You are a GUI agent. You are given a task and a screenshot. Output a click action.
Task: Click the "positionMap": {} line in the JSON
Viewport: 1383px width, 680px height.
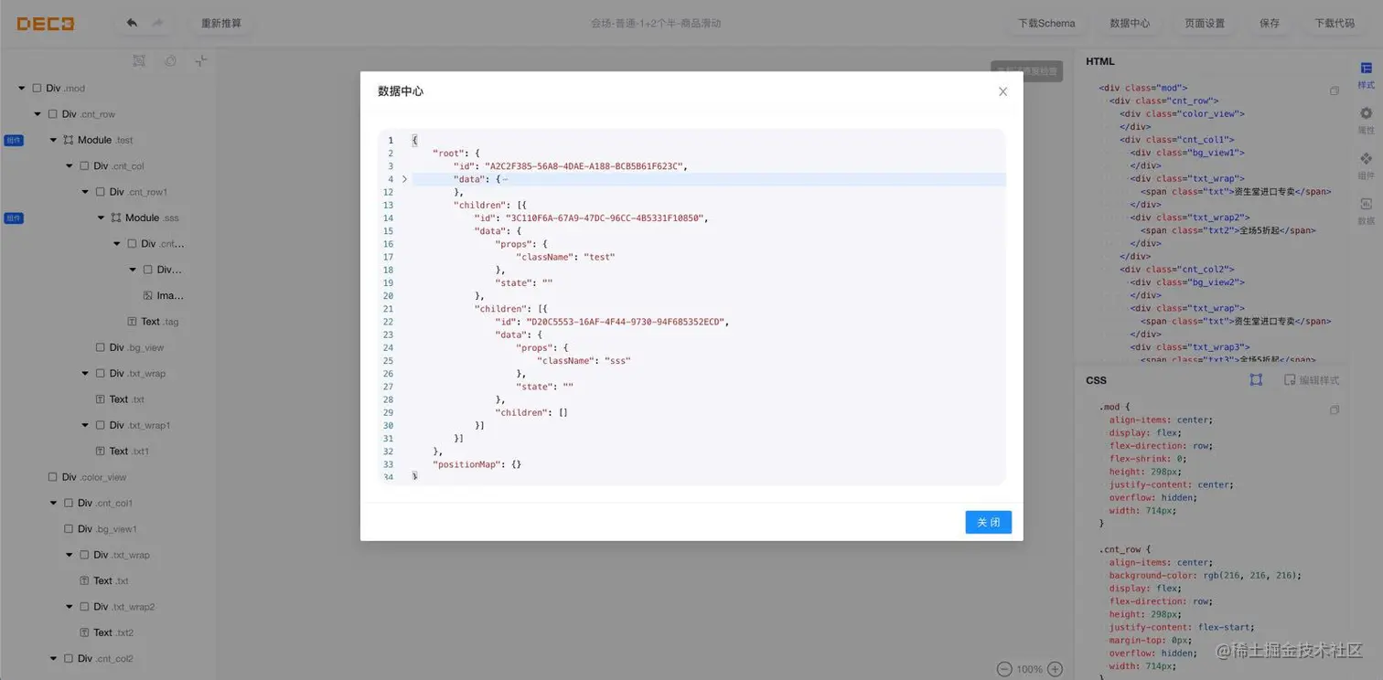477,464
